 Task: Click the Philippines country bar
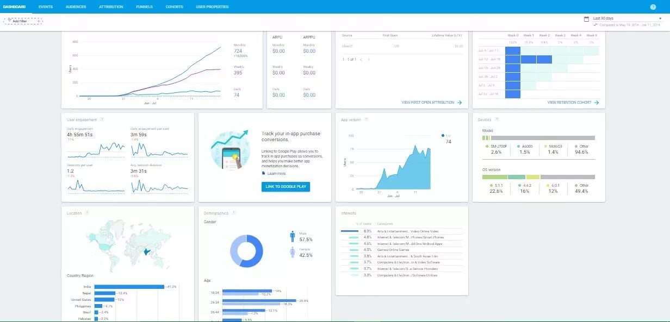click(x=100, y=306)
